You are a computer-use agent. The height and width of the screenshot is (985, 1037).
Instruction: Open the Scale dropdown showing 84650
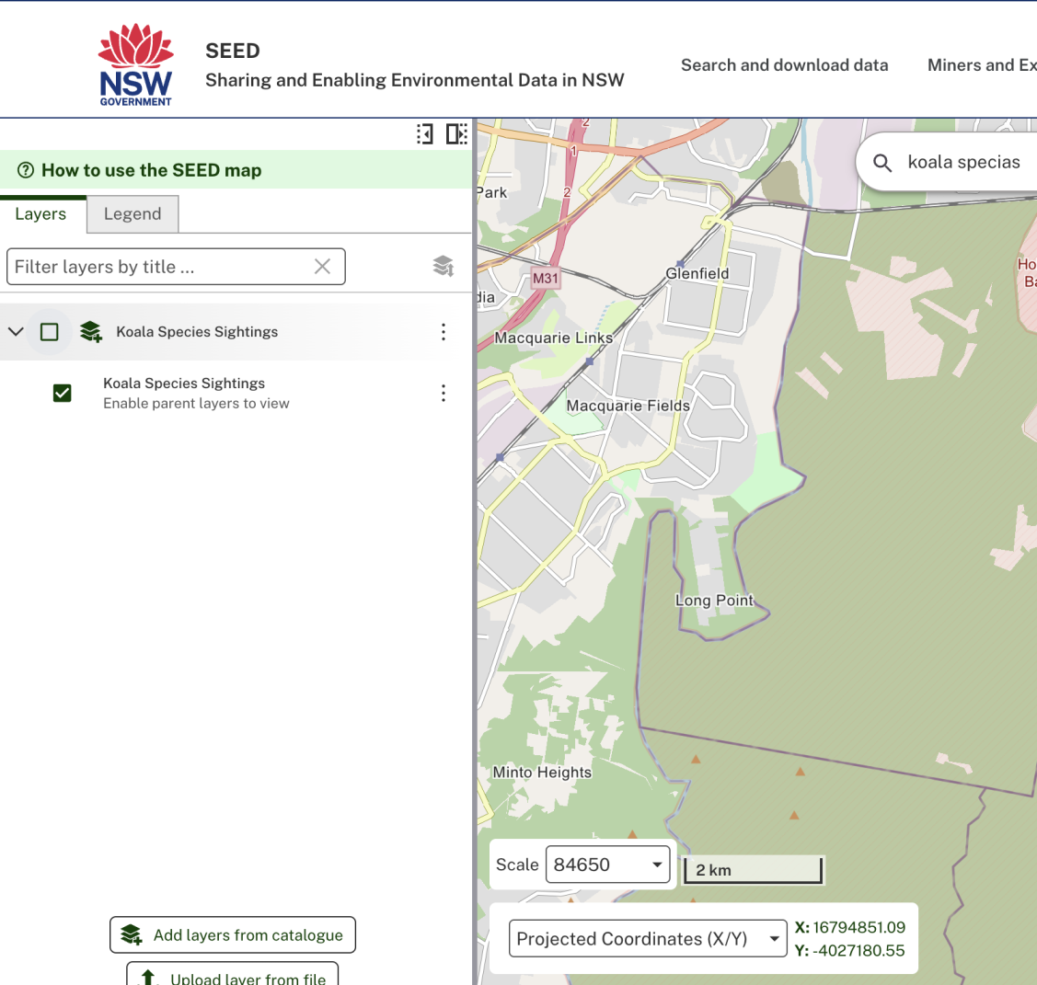pos(607,865)
